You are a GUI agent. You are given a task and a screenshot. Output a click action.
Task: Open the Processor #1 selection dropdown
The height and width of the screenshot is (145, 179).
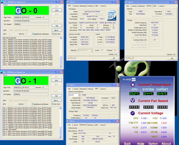[91, 50]
